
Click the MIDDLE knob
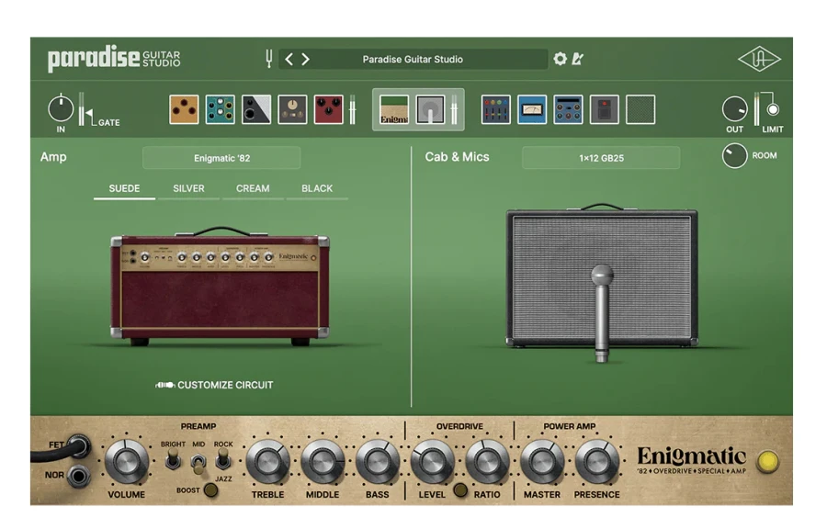pyautogui.click(x=323, y=462)
